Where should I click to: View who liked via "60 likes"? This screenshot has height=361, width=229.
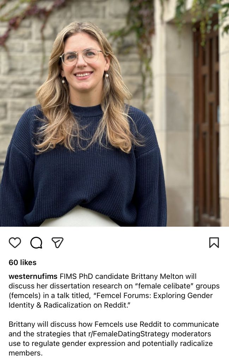(x=23, y=262)
